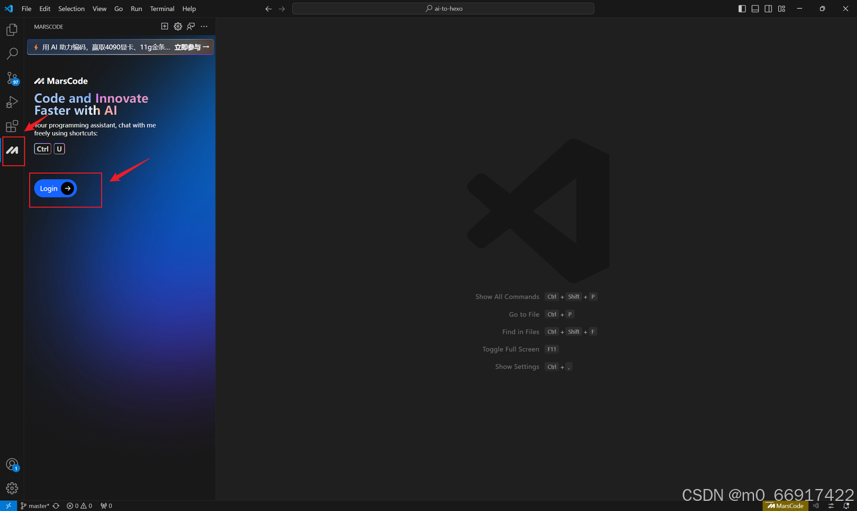Go back with the left arrow
This screenshot has height=511, width=857.
[x=268, y=8]
